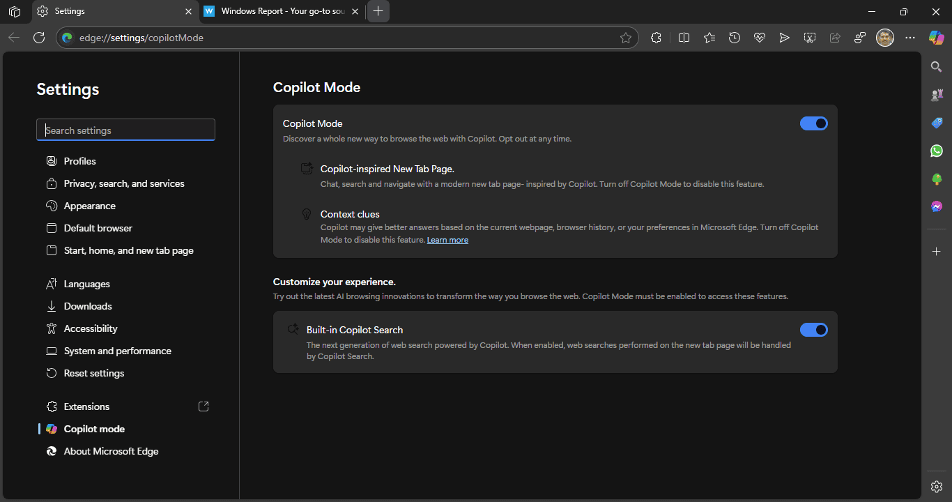This screenshot has width=952, height=502.
Task: Open the sidebar Games chess pieces icon
Action: pos(937,95)
